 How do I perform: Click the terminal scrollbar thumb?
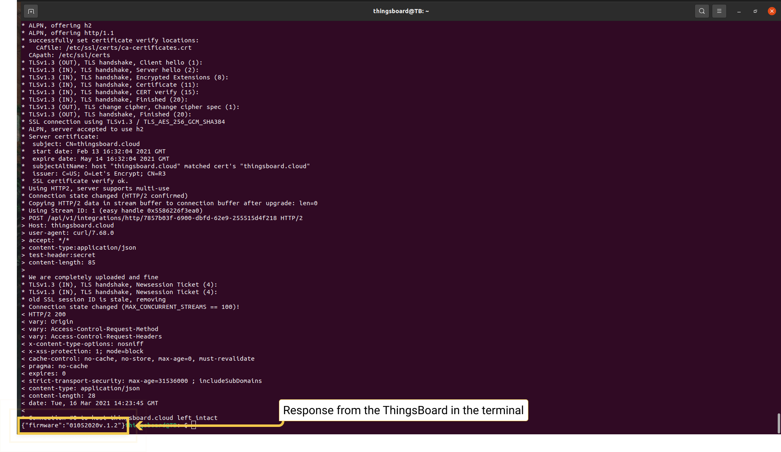[779, 423]
